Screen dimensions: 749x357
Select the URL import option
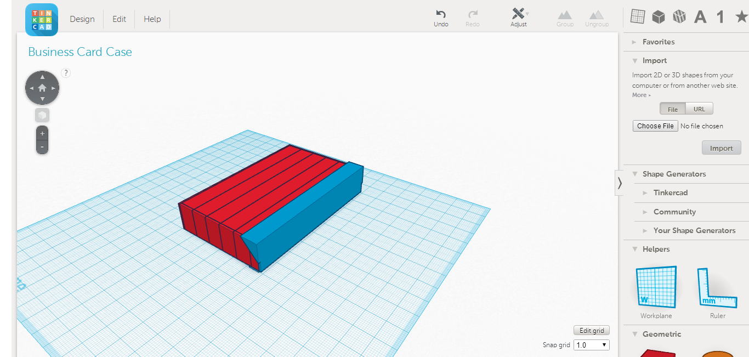point(699,109)
